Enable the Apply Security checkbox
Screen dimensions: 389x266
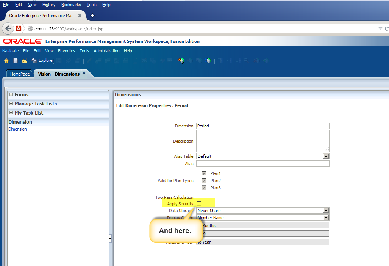199,204
